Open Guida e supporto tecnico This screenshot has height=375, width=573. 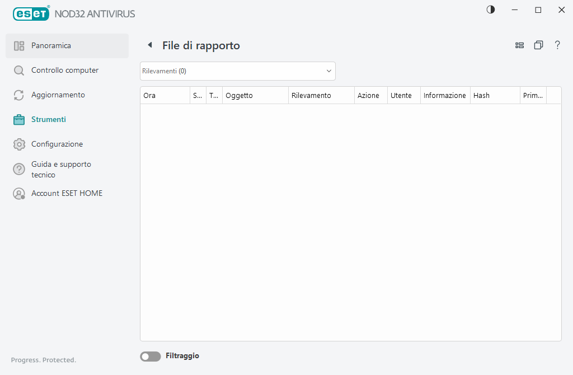pyautogui.click(x=61, y=169)
